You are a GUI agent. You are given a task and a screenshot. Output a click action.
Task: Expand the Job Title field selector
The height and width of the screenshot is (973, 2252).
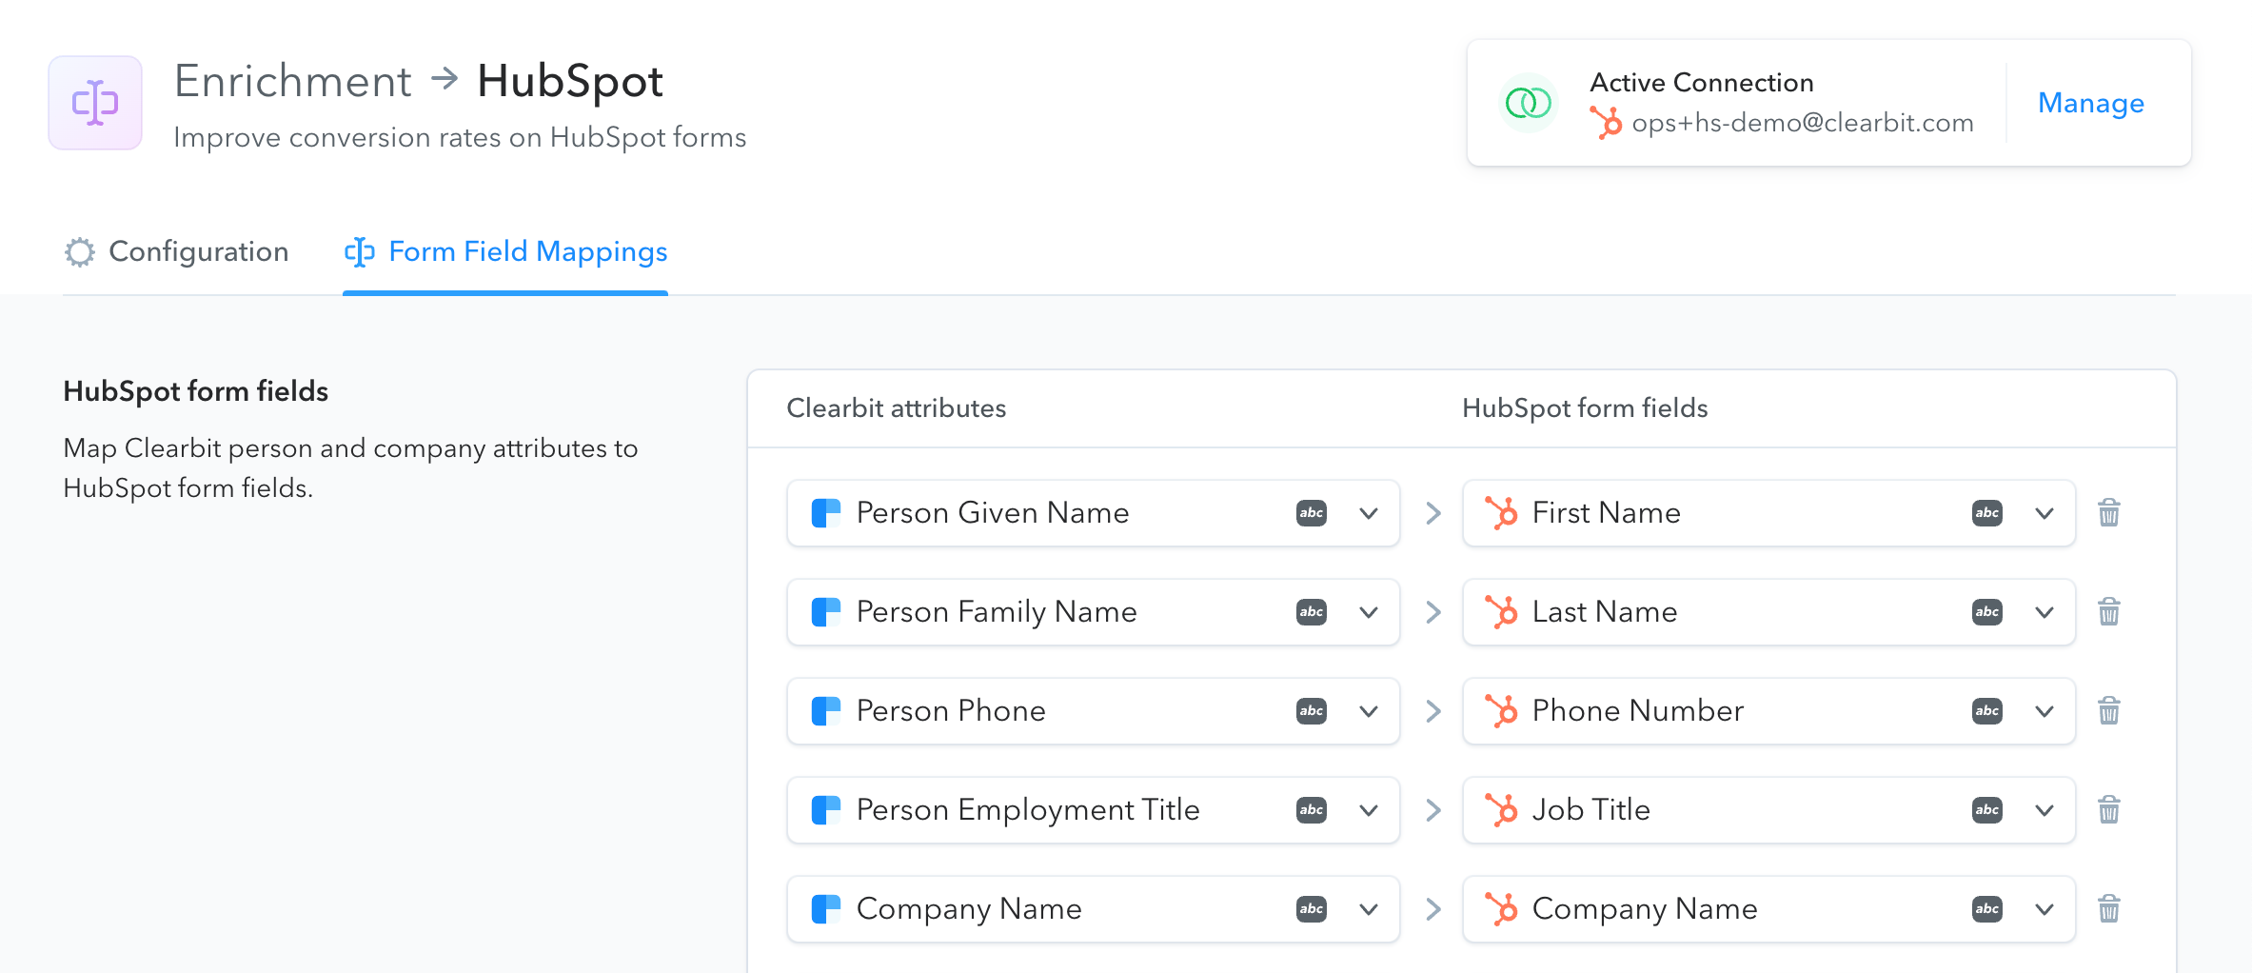tap(1769, 810)
